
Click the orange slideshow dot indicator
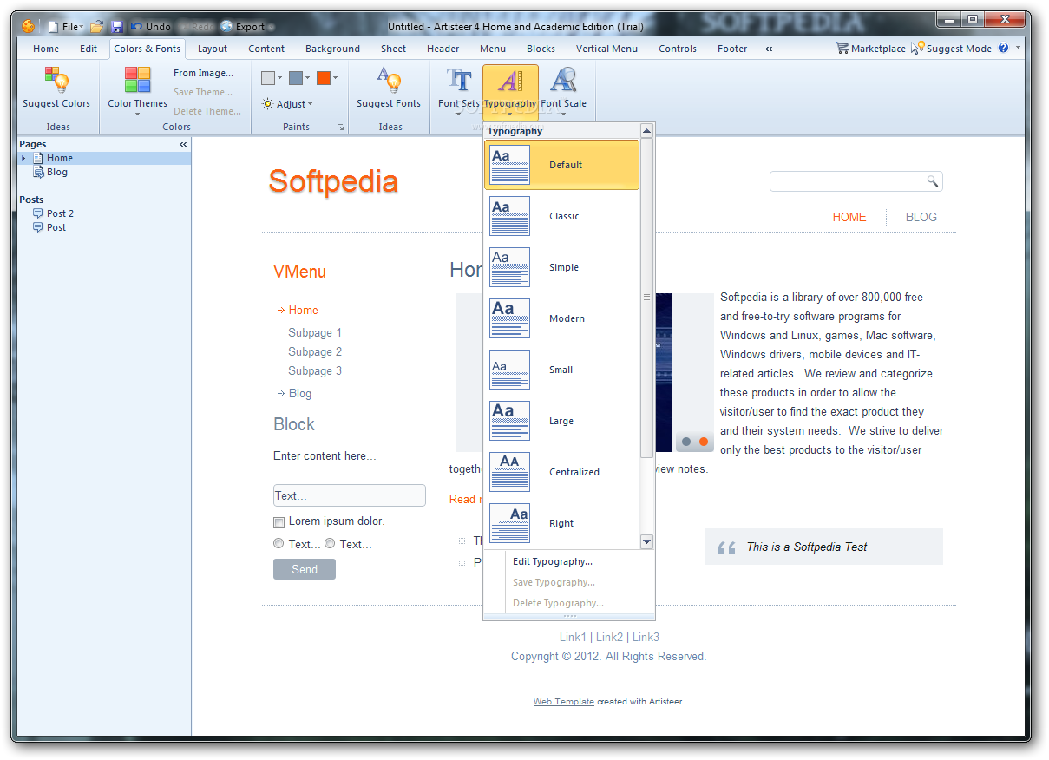pos(704,442)
